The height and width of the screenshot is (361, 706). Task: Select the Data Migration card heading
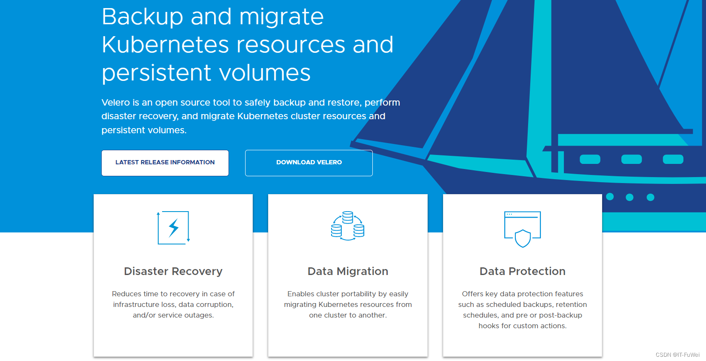(x=348, y=271)
